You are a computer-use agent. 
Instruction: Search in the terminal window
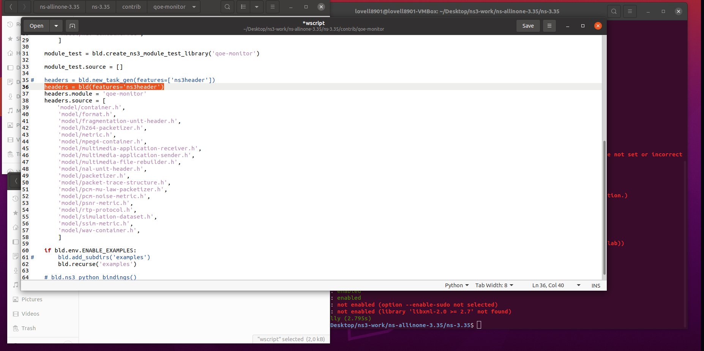coord(614,11)
